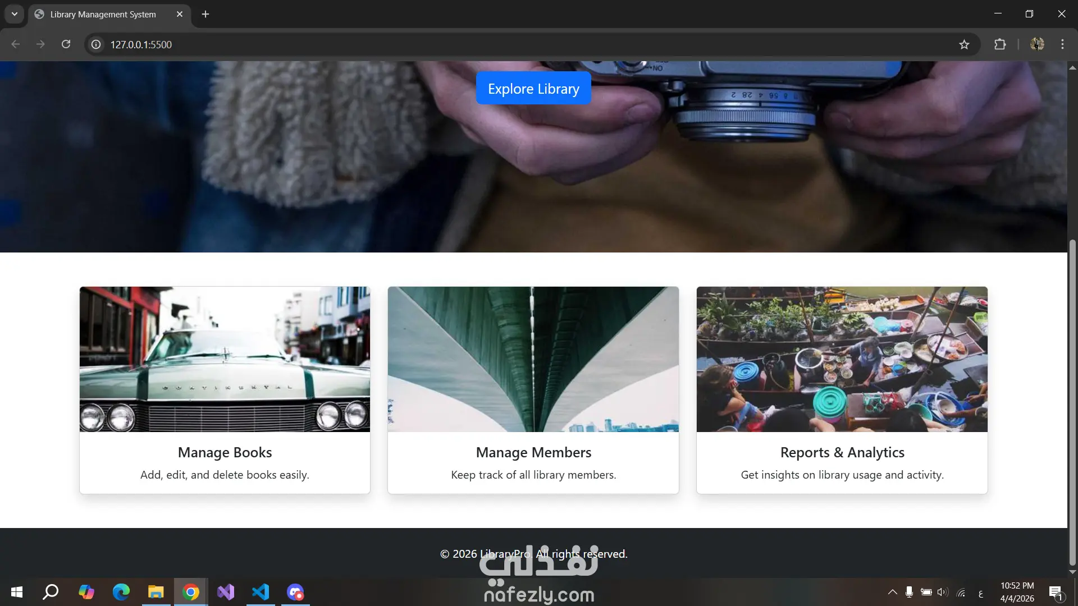Bookmark this page with star icon
This screenshot has width=1078, height=606.
tap(963, 44)
